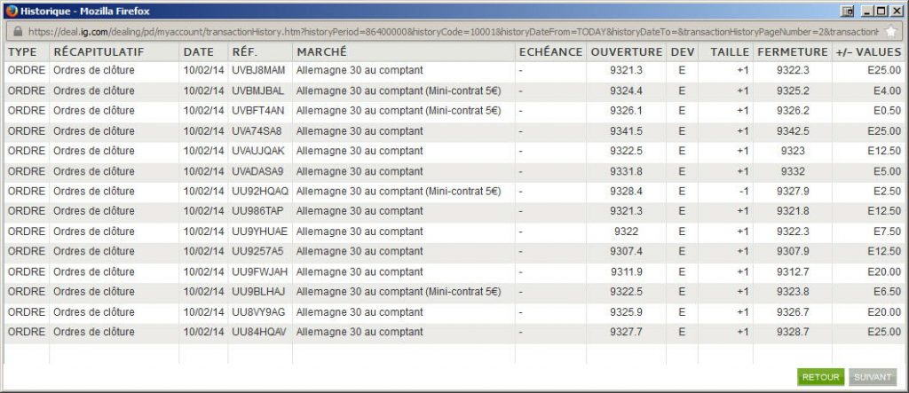
Task: Sort by the TYPE column header
Action: (x=22, y=52)
